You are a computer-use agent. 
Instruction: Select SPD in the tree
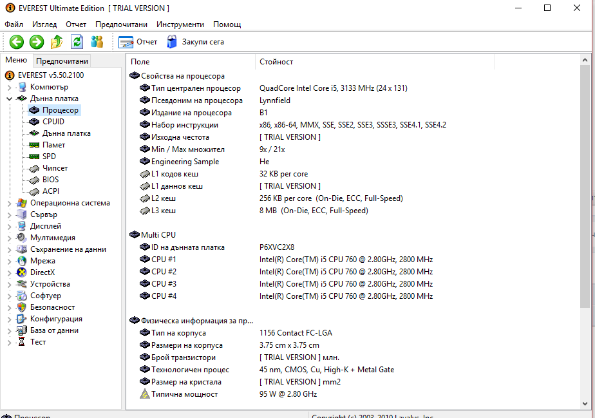point(49,157)
